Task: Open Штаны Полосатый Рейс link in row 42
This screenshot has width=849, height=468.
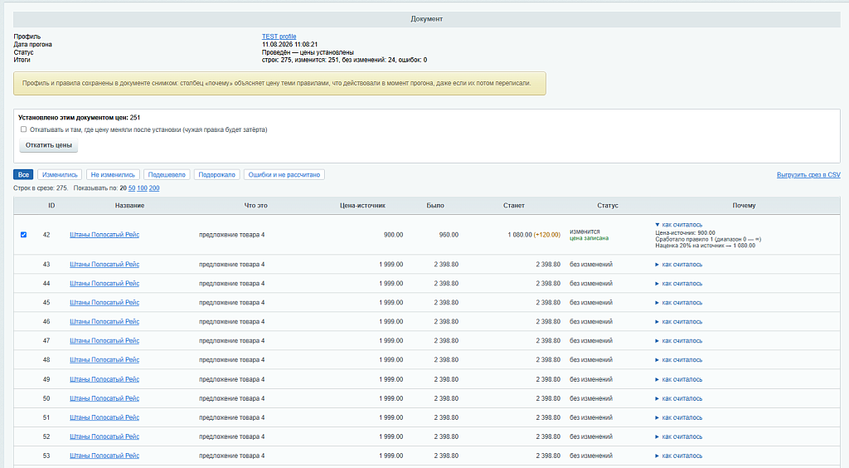Action: (104, 235)
